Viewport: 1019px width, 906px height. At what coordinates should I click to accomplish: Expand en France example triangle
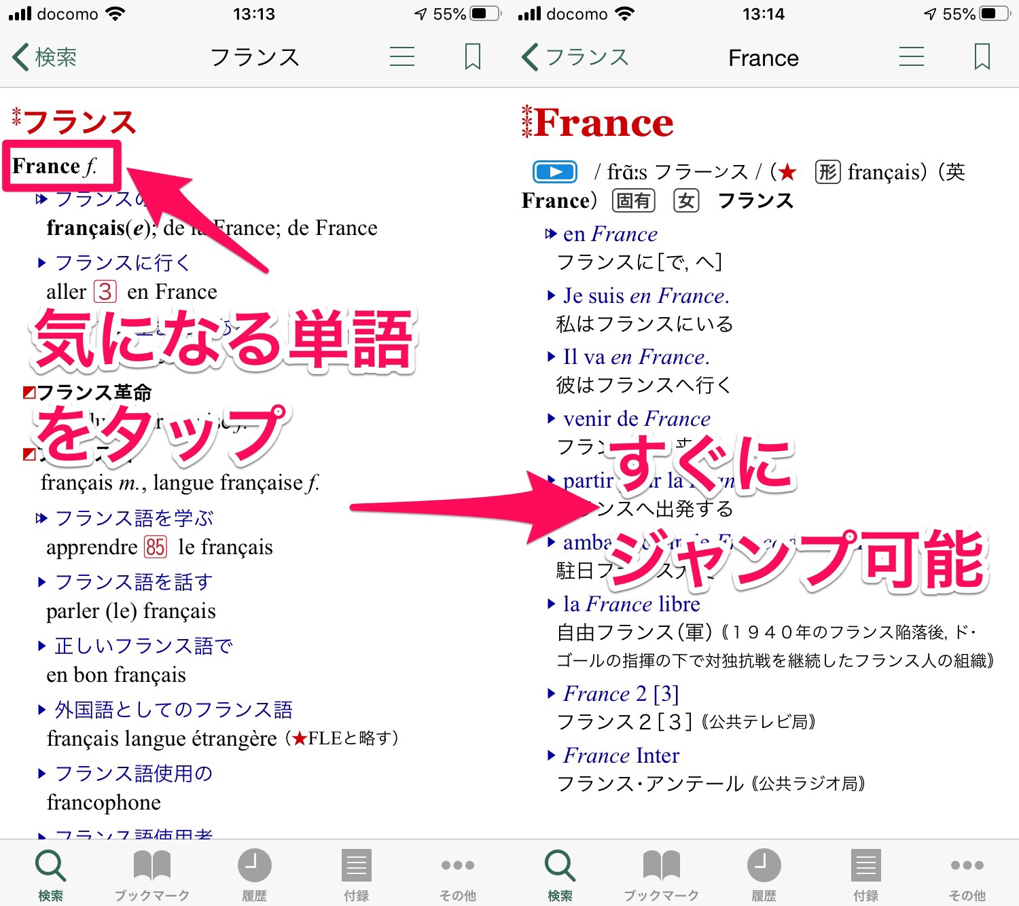(550, 234)
